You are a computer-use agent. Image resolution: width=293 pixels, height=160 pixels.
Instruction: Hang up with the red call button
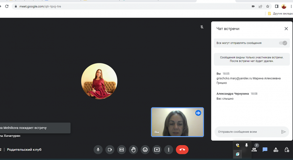click(182, 150)
